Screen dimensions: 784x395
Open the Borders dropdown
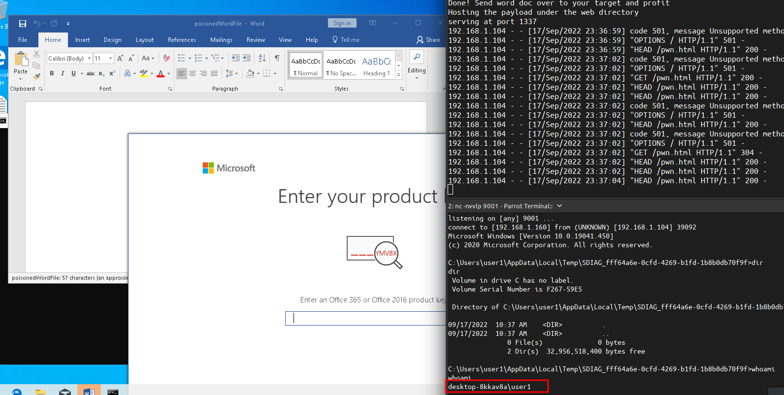[275, 73]
